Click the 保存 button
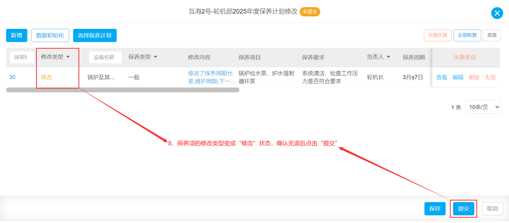The height and width of the screenshot is (223, 509). click(x=435, y=209)
